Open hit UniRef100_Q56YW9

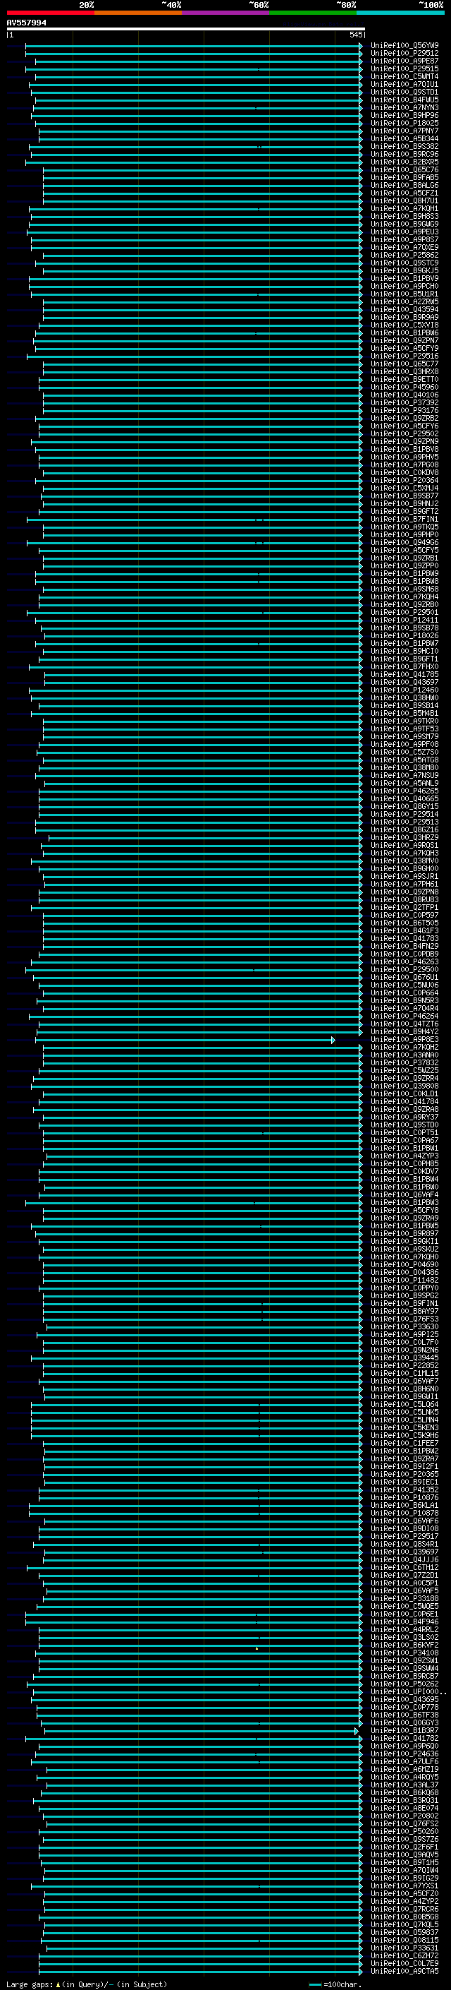[404, 46]
